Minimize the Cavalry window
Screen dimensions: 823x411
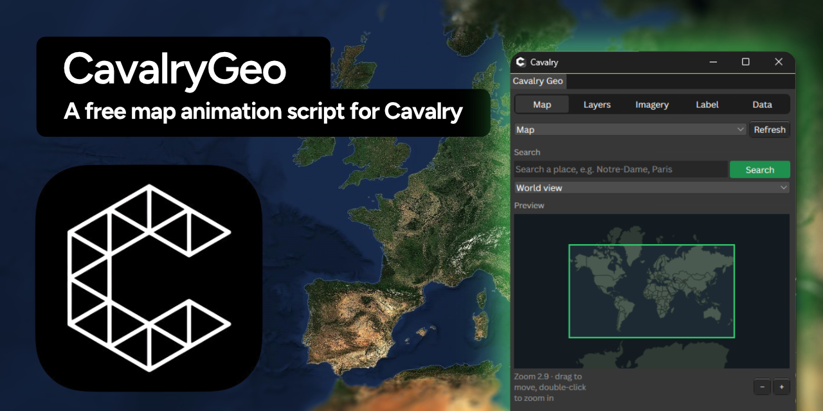pos(713,62)
